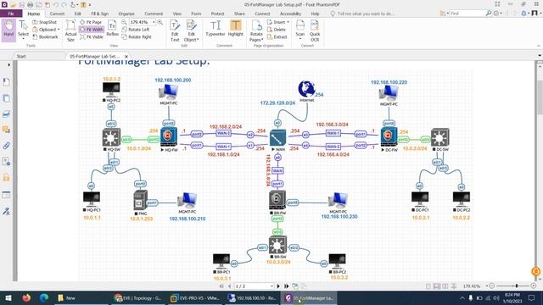
Task: Open the File menu
Action: click(x=11, y=14)
